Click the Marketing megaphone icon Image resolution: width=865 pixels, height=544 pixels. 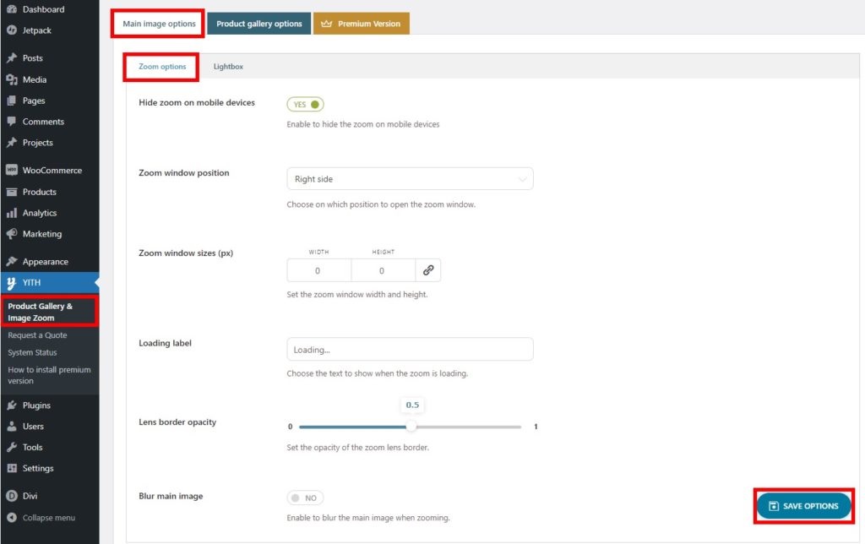tap(12, 234)
